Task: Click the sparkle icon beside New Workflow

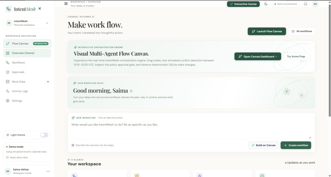Action: coord(73,117)
